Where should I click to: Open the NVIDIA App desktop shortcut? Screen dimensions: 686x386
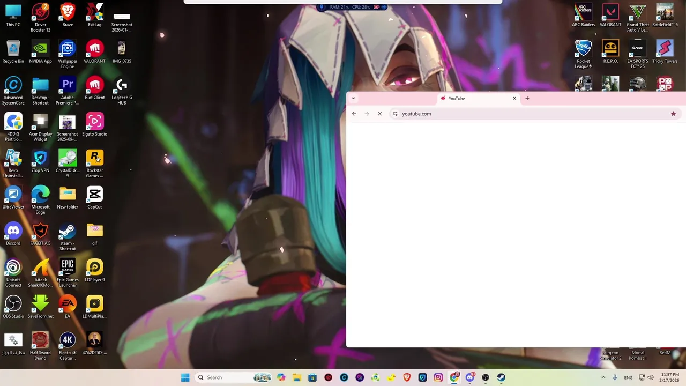tap(40, 51)
